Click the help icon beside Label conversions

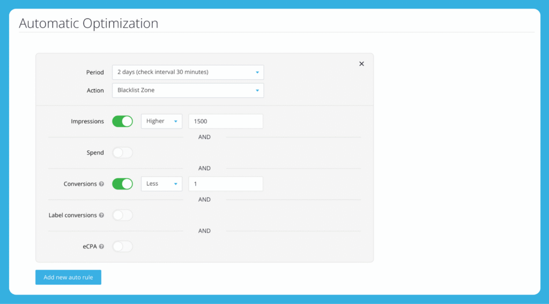[x=102, y=215]
